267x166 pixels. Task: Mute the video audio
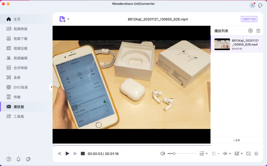click(x=162, y=153)
